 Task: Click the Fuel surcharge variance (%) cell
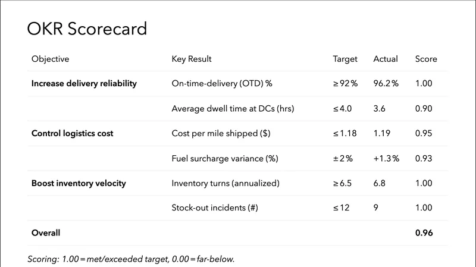[x=225, y=158]
